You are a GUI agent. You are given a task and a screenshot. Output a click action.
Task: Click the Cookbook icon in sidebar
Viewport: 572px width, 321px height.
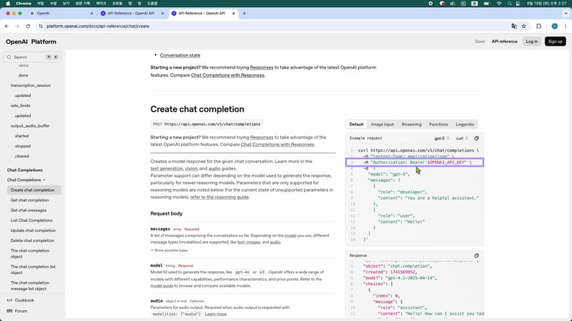coord(9,300)
